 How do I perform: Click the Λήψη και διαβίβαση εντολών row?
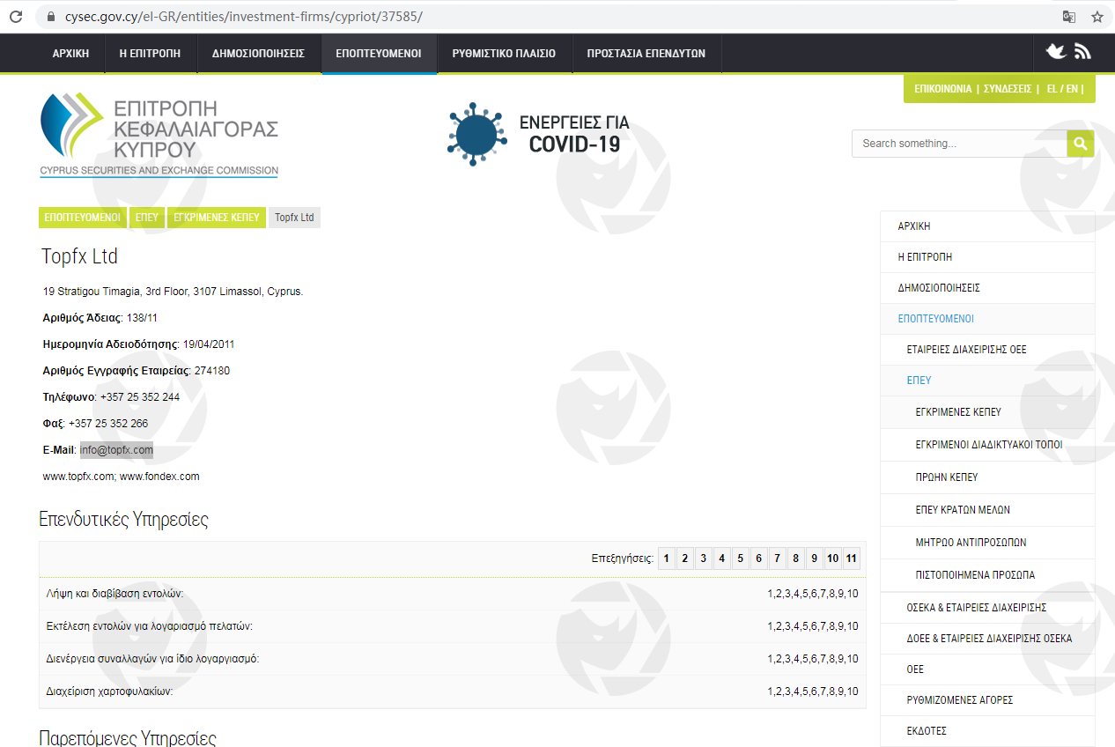tap(453, 594)
